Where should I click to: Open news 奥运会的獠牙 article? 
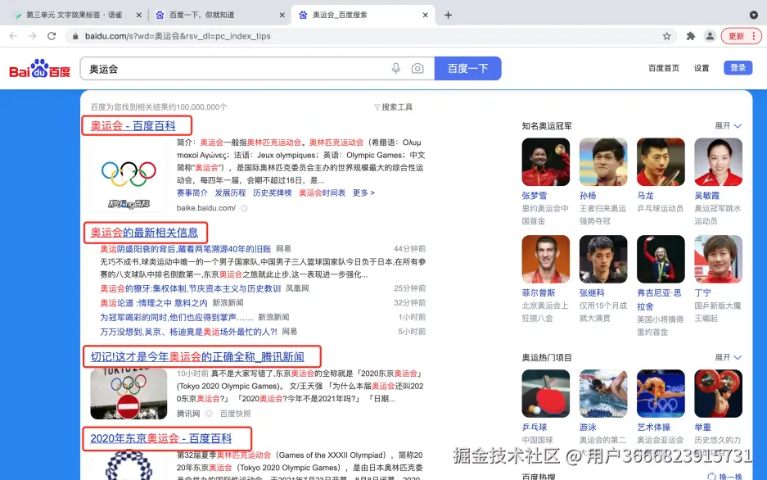(x=190, y=288)
